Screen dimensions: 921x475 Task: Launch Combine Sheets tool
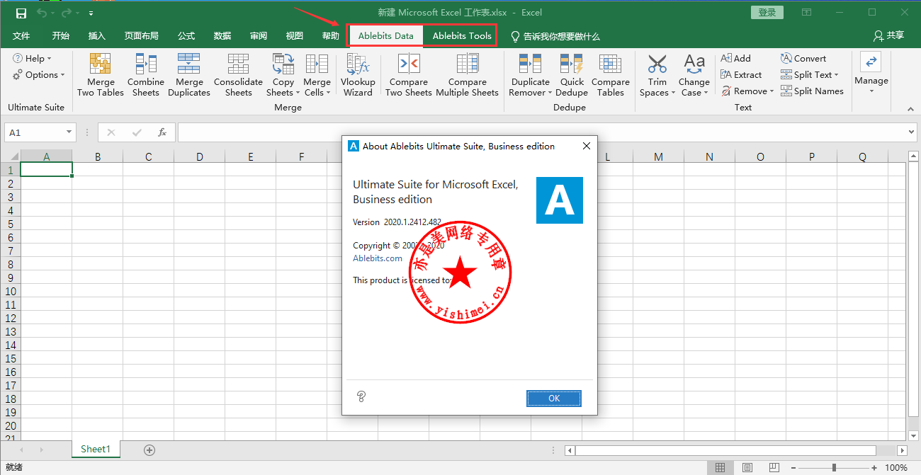145,75
